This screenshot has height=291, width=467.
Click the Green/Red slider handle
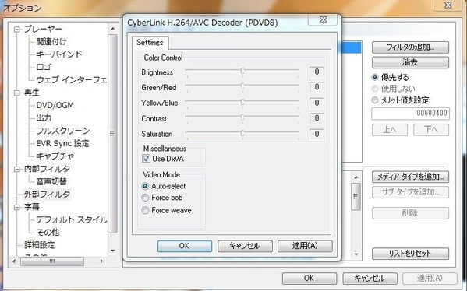[242, 86]
